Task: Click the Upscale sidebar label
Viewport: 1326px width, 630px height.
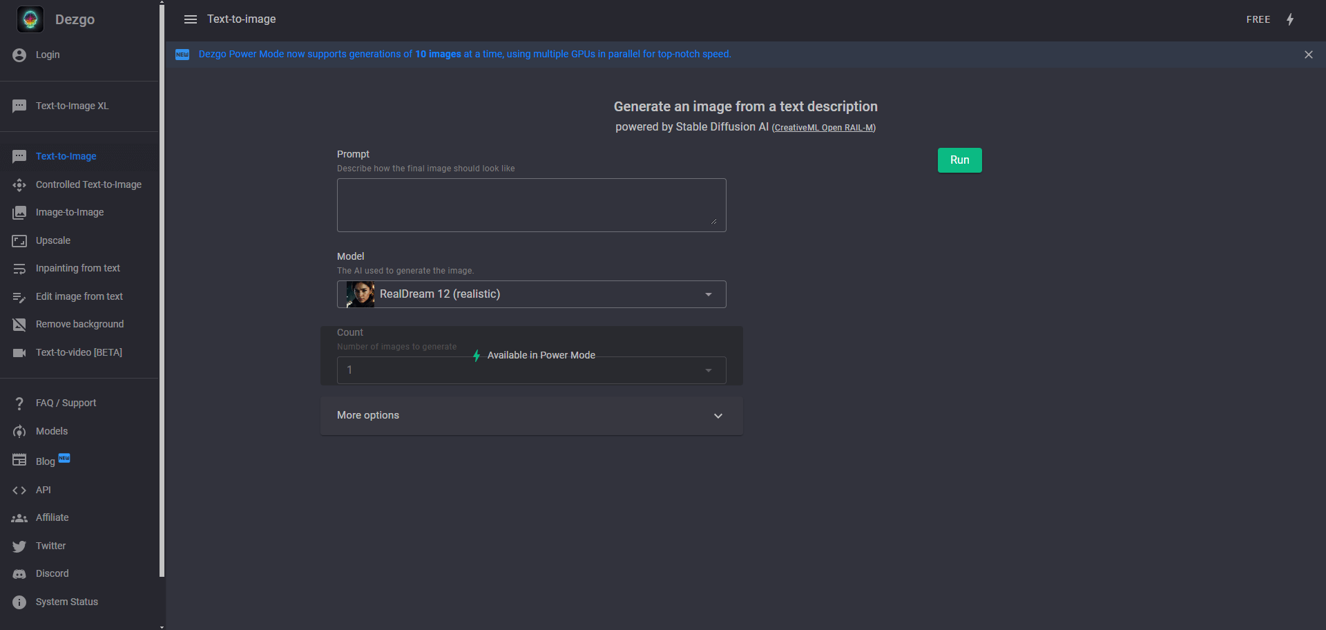Action: (53, 240)
